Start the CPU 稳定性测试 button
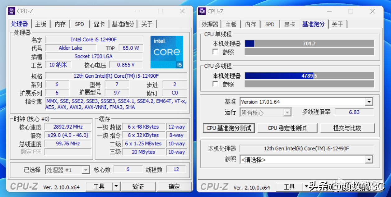The height and width of the screenshot is (197, 391). click(287, 128)
